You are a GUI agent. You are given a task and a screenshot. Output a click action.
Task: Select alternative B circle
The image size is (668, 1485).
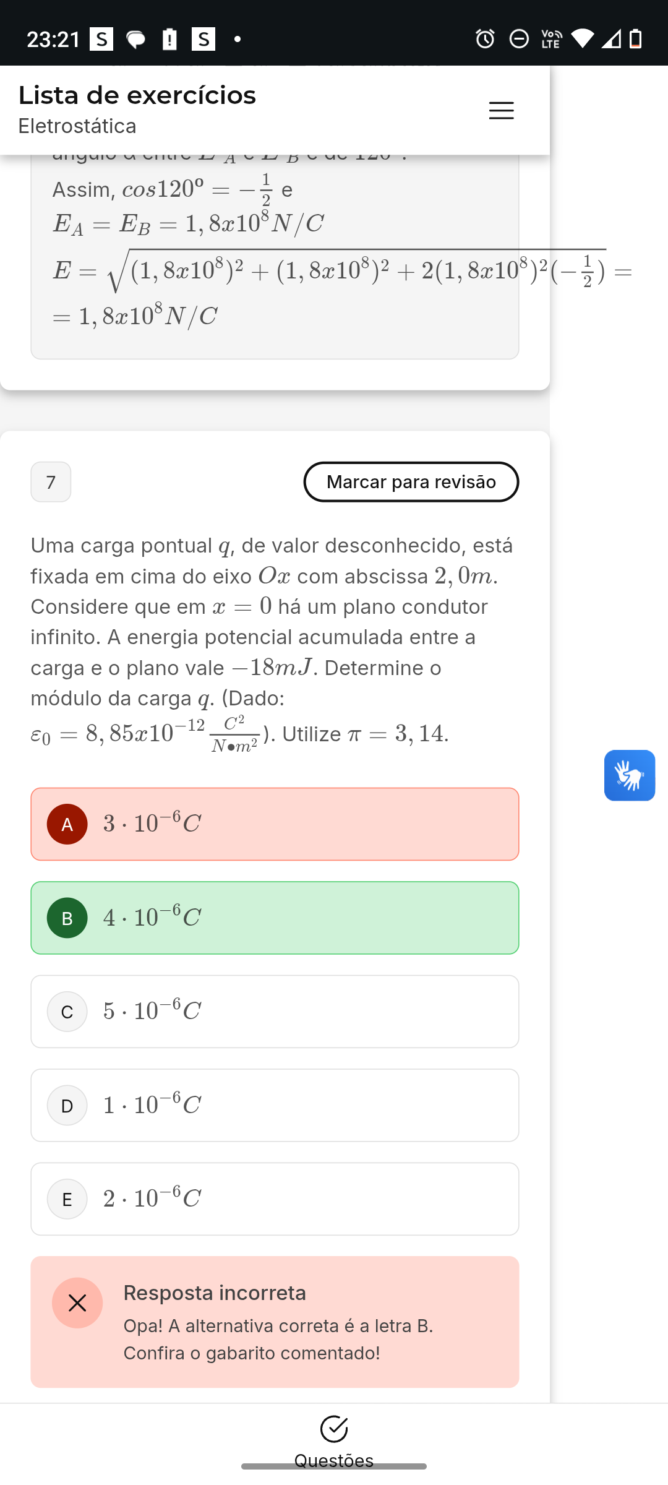tap(67, 918)
